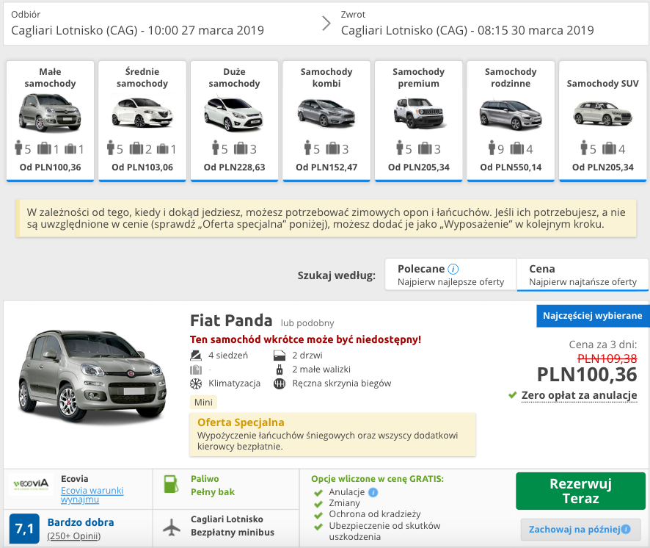The image size is (650, 548).
Task: Click info icon beside Anulacje
Action: (373, 492)
